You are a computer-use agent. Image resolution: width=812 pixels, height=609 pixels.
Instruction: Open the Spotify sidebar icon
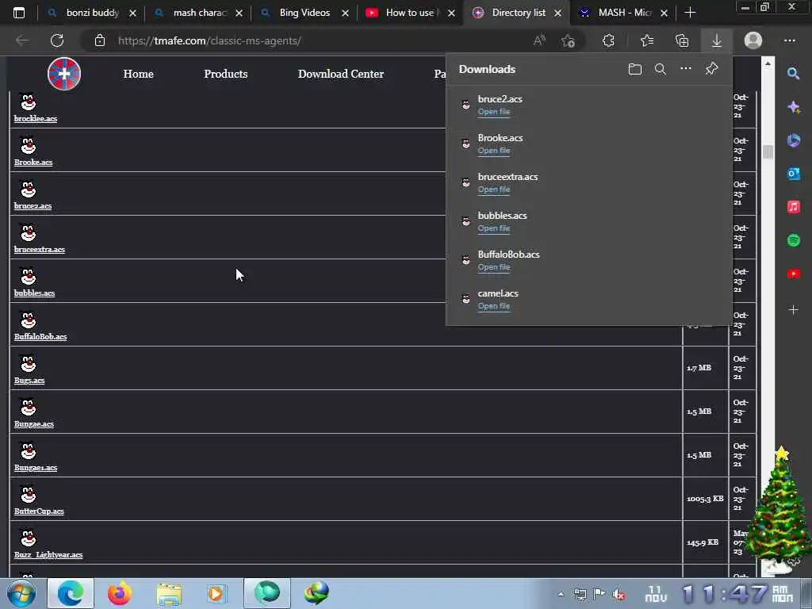[x=793, y=240]
